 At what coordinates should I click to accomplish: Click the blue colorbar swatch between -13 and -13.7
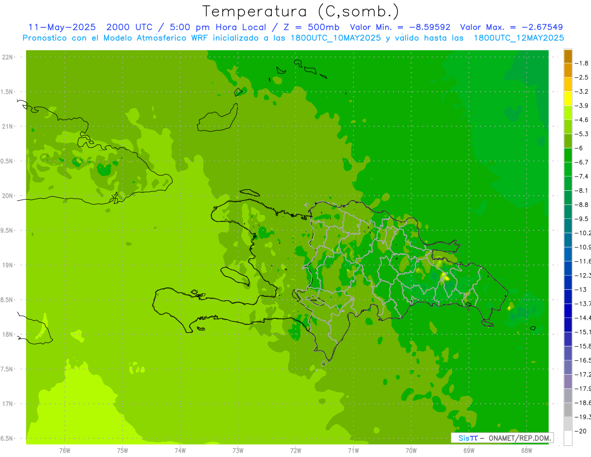pyautogui.click(x=568, y=296)
